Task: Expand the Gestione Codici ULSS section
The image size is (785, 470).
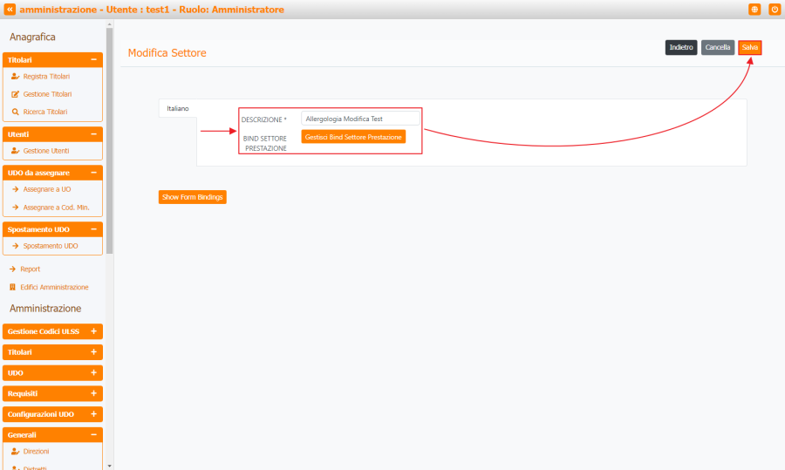Action: coord(93,331)
